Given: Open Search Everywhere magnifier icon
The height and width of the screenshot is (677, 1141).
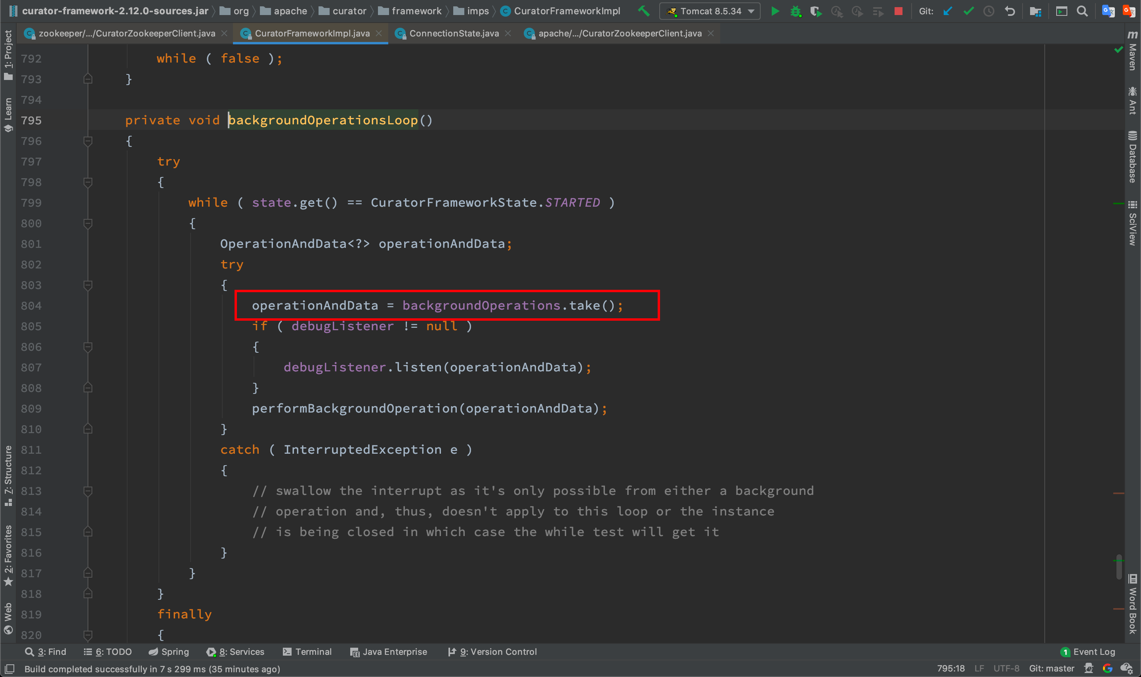Looking at the screenshot, I should click(1082, 11).
